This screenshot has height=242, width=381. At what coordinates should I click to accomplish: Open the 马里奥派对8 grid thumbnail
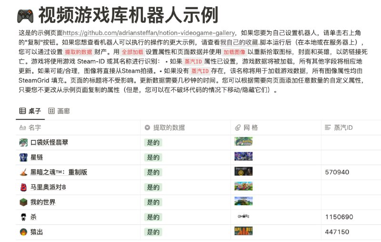[x=243, y=186]
